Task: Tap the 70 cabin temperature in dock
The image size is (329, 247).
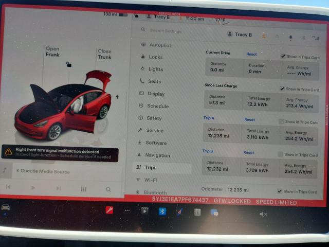Action: [58, 209]
